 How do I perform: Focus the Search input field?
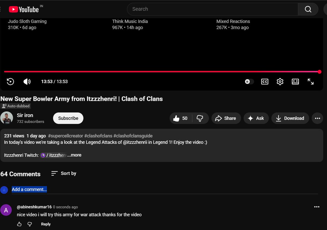(213, 9)
